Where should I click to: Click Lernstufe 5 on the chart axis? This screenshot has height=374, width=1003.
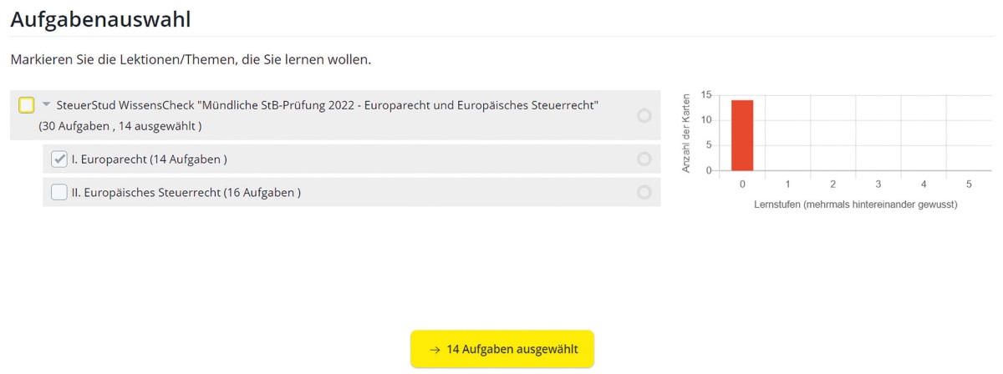[x=969, y=184]
